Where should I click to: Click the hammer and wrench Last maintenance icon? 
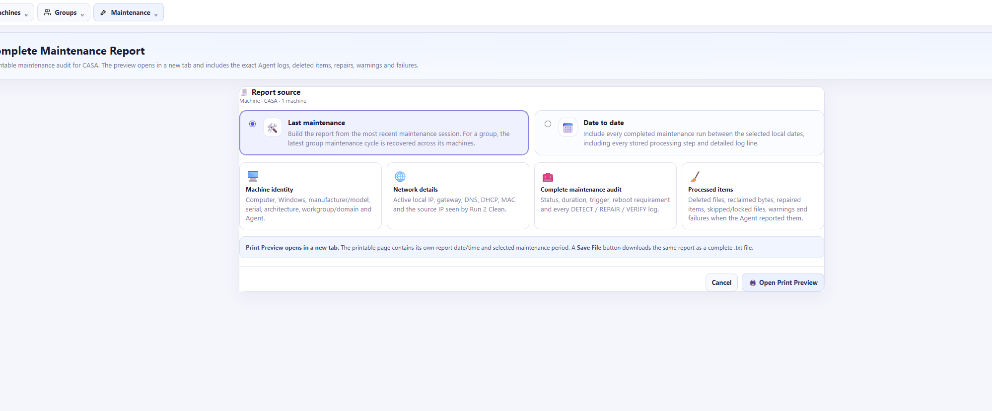273,128
